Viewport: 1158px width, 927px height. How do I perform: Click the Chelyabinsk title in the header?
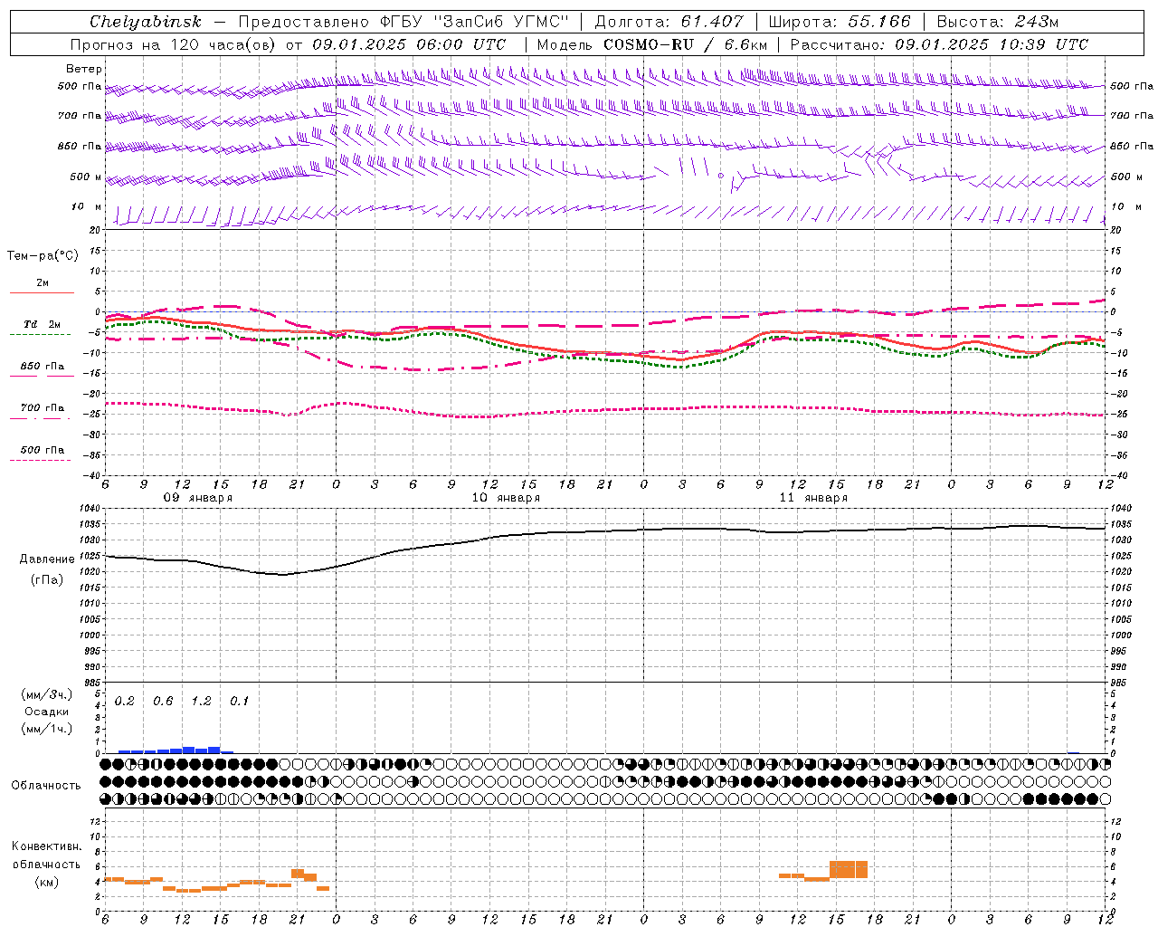146,22
